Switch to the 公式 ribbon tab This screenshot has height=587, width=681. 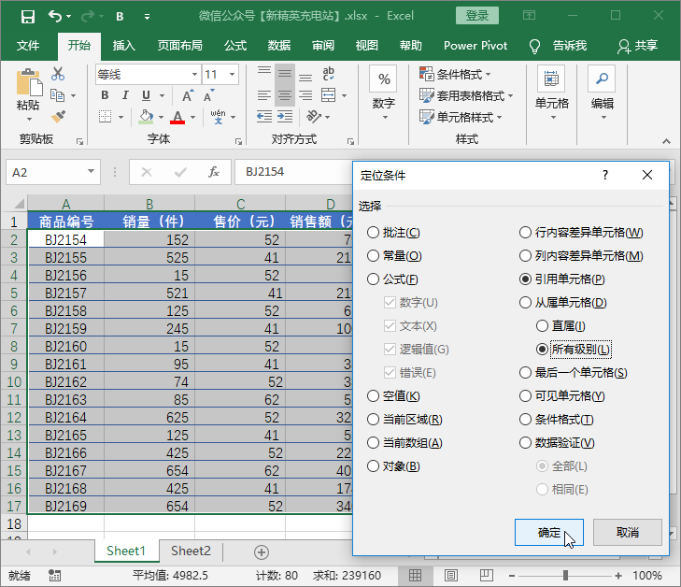(235, 46)
